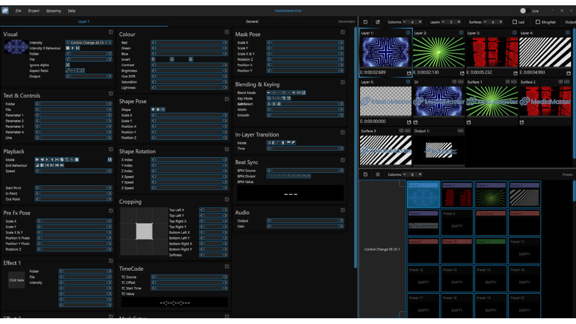Click the pause button in Playback section
Screen dimensions: 576x324
click(x=110, y=160)
